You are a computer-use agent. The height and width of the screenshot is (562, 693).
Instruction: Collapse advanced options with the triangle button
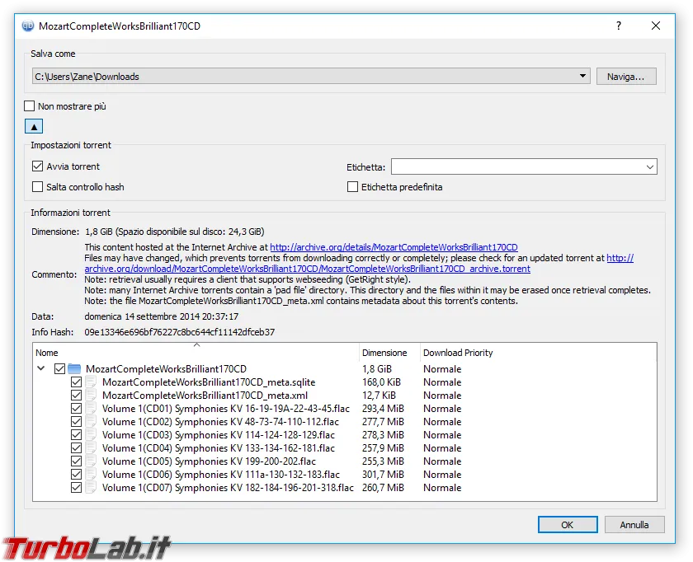point(34,127)
